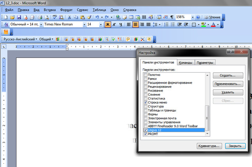Click the Copy icon
The height and width of the screenshot is (167, 252).
[76, 17]
